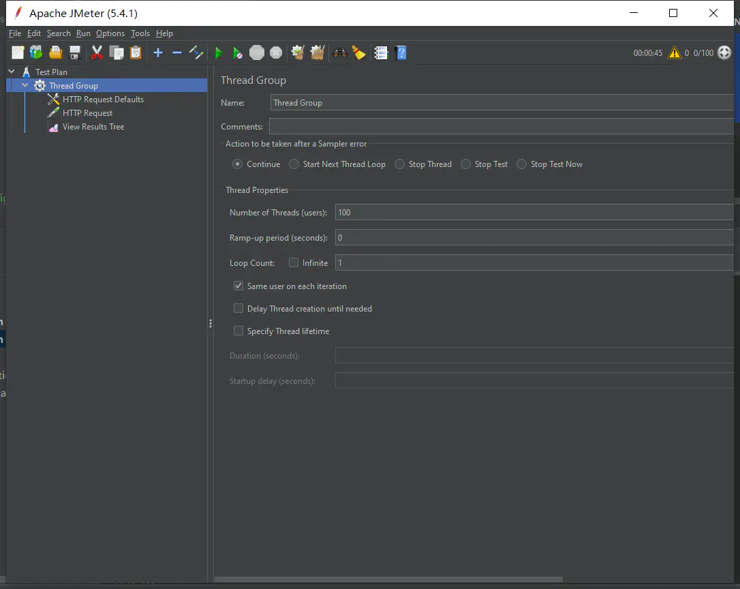Select Start Next Thread Loop option
Screen dimensions: 740x589
click(x=294, y=164)
